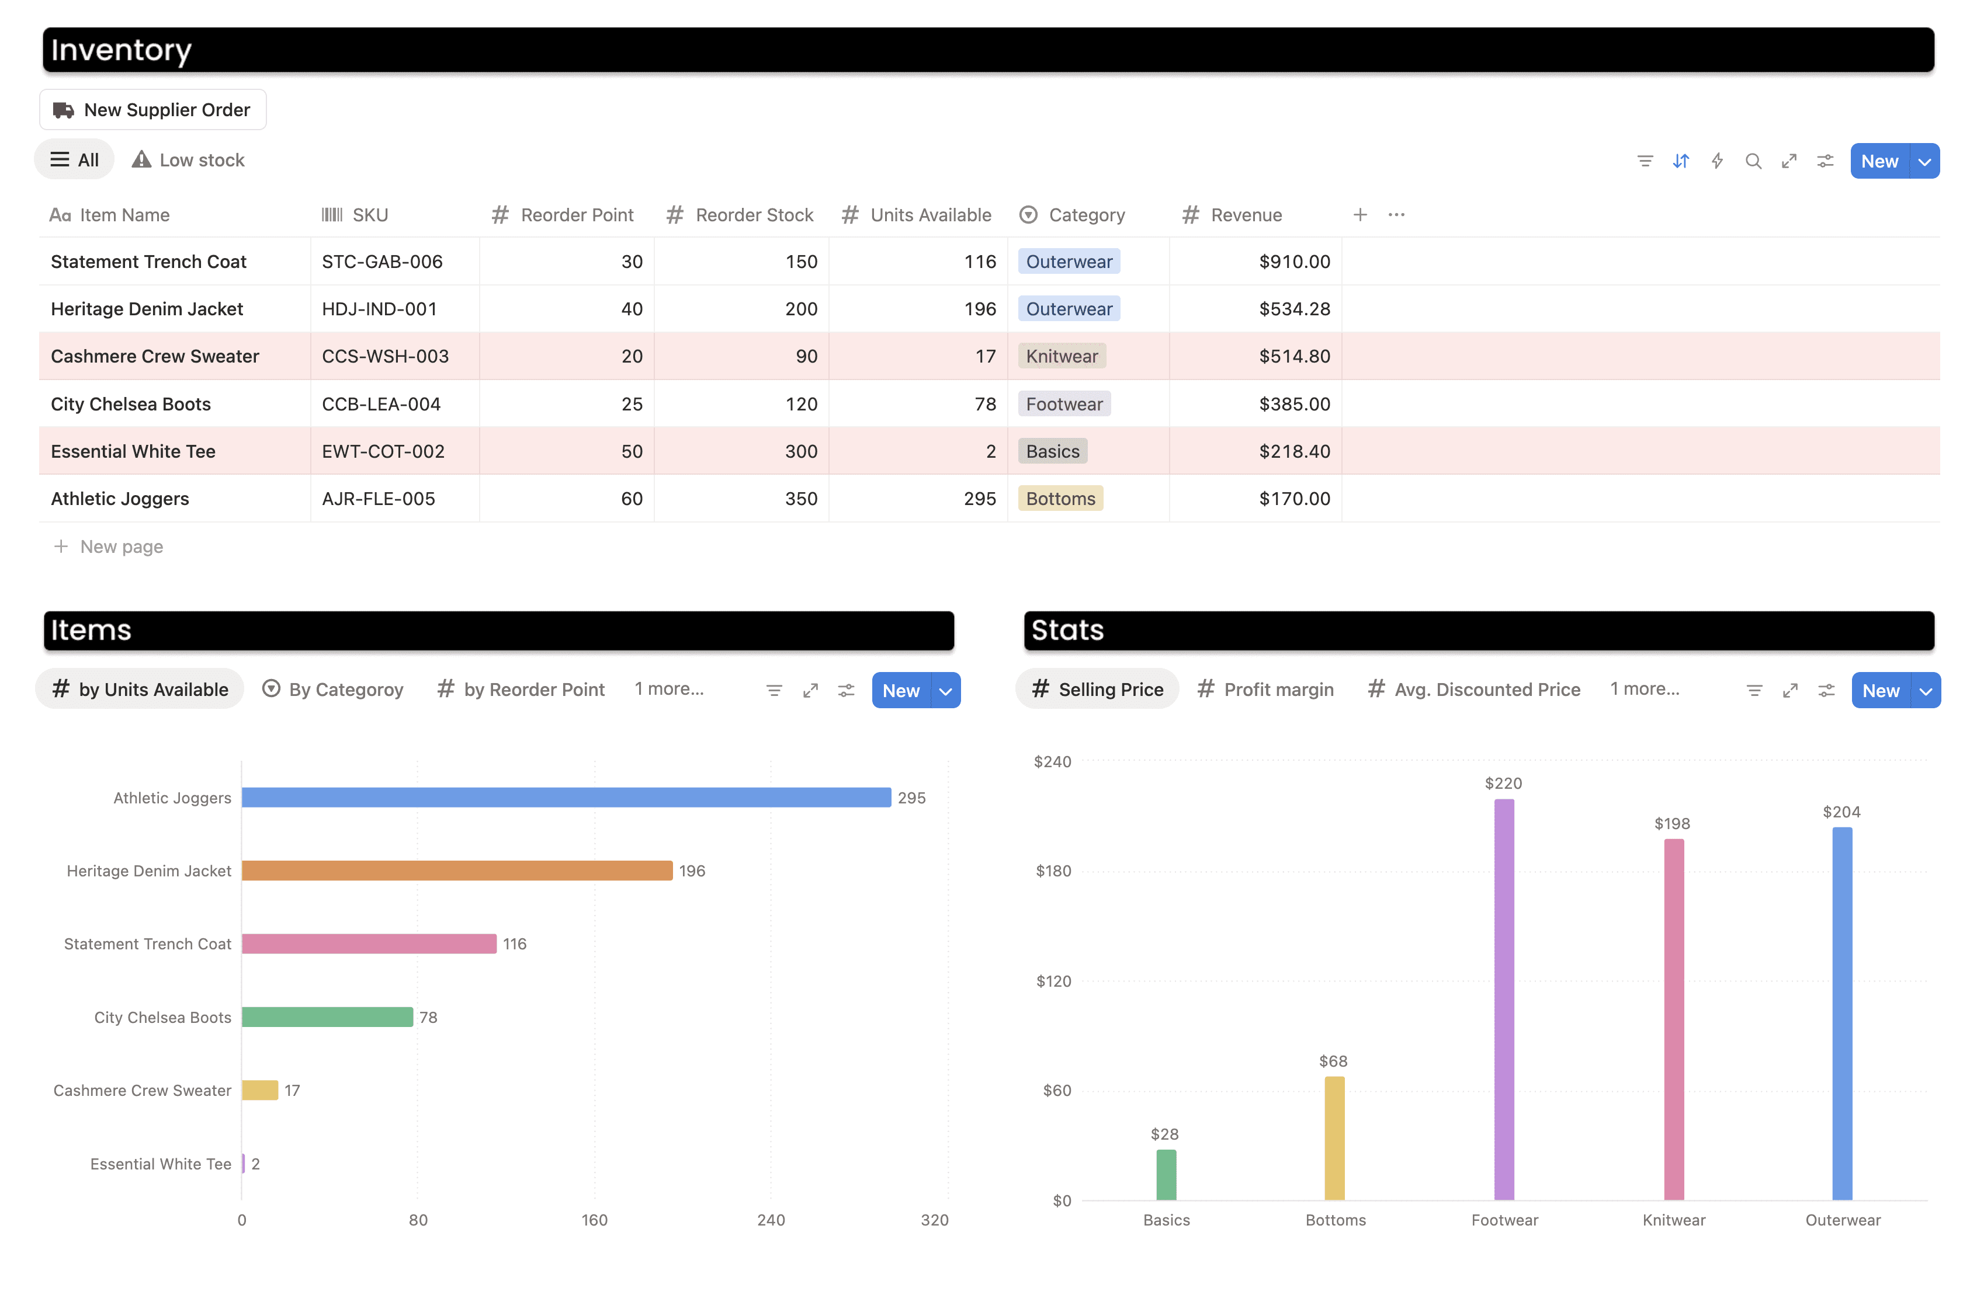Viewport: 1970px width, 1295px height.
Task: Click the sort icon in Inventory toolbar
Action: pyautogui.click(x=1680, y=161)
